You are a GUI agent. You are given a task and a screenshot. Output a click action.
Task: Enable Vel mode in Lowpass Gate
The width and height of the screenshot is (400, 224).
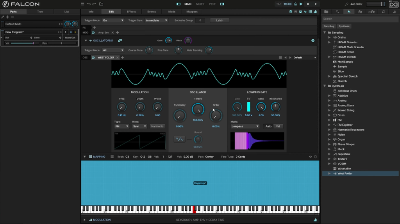[278, 126]
